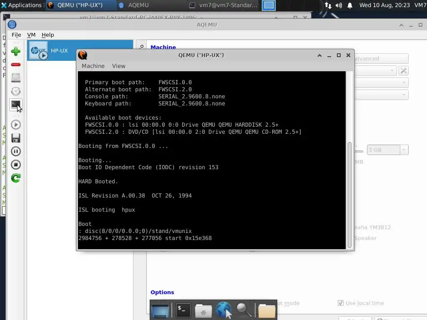Switch to AQEMU taskbar entry
The image size is (427, 320).
[x=152, y=5]
